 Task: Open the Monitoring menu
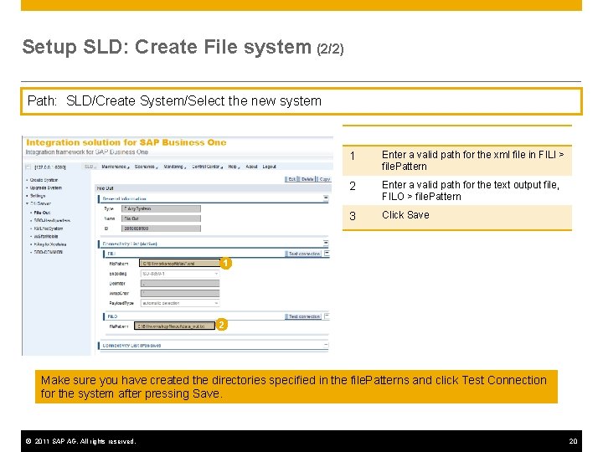tap(174, 167)
